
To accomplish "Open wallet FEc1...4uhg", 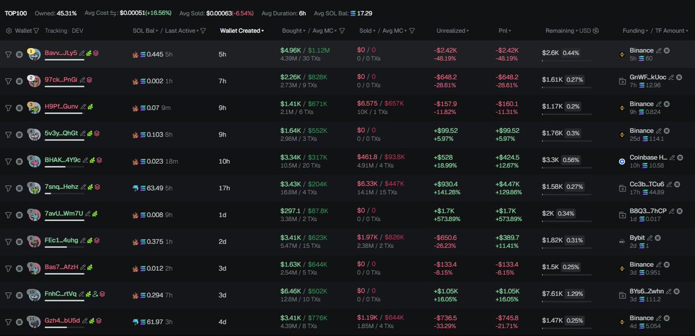I will pyautogui.click(x=61, y=240).
